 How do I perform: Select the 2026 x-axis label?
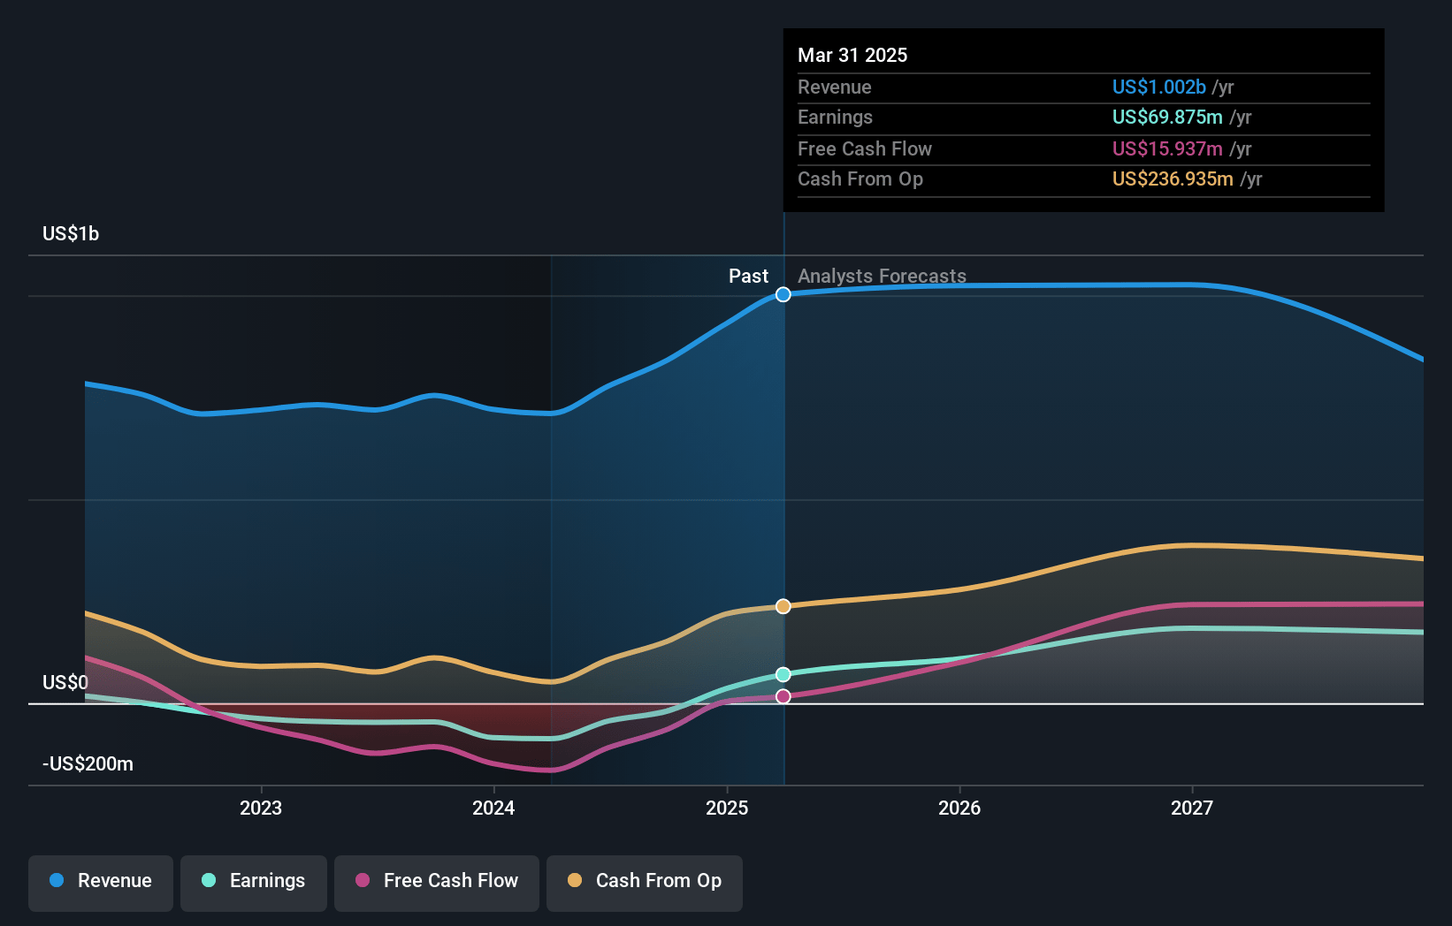pos(959,808)
